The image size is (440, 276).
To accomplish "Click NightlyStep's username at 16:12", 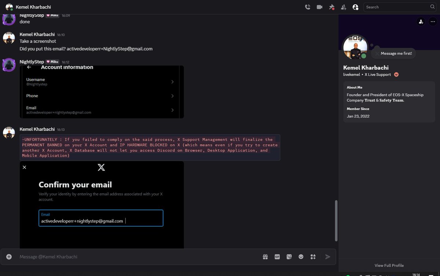I will [32, 62].
